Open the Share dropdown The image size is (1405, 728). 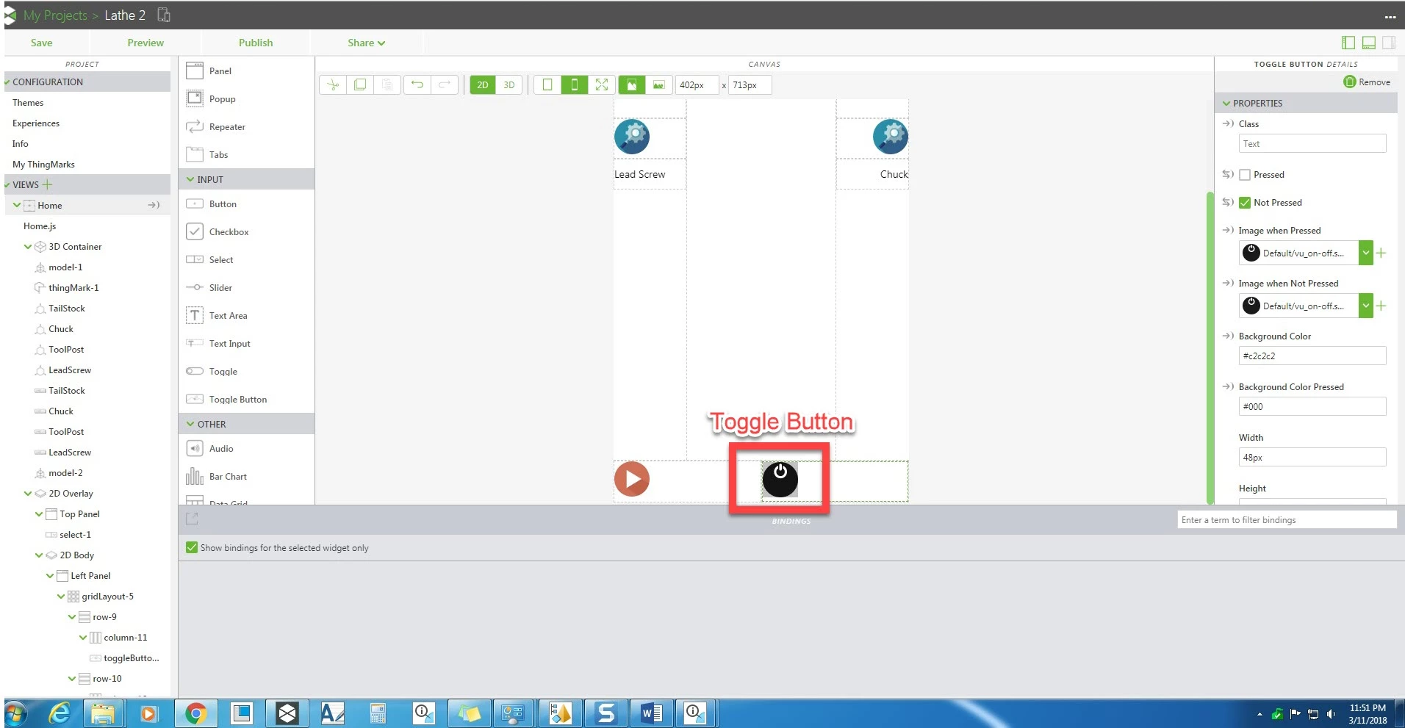366,43
